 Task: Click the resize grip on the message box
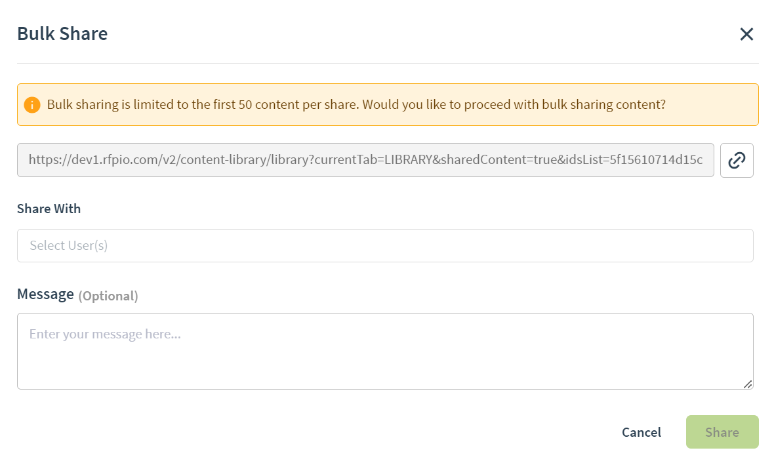[748, 384]
